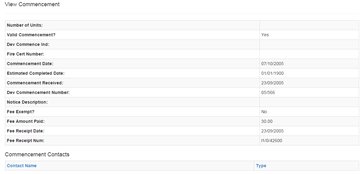
Task: Select the Commencement Date value 07/10/2005
Action: click(x=273, y=64)
